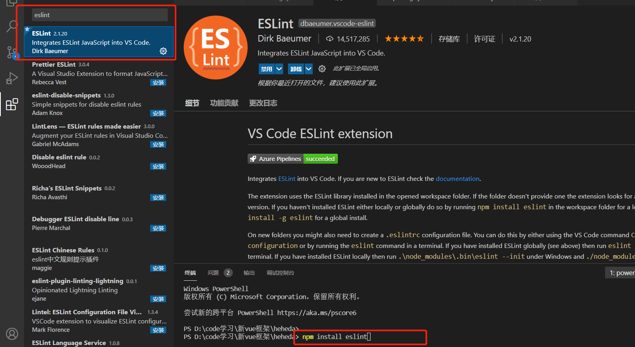Click the https://aka.ms/pscore6 text in terminal
Viewport: 635px width, 347px height.
click(317, 313)
